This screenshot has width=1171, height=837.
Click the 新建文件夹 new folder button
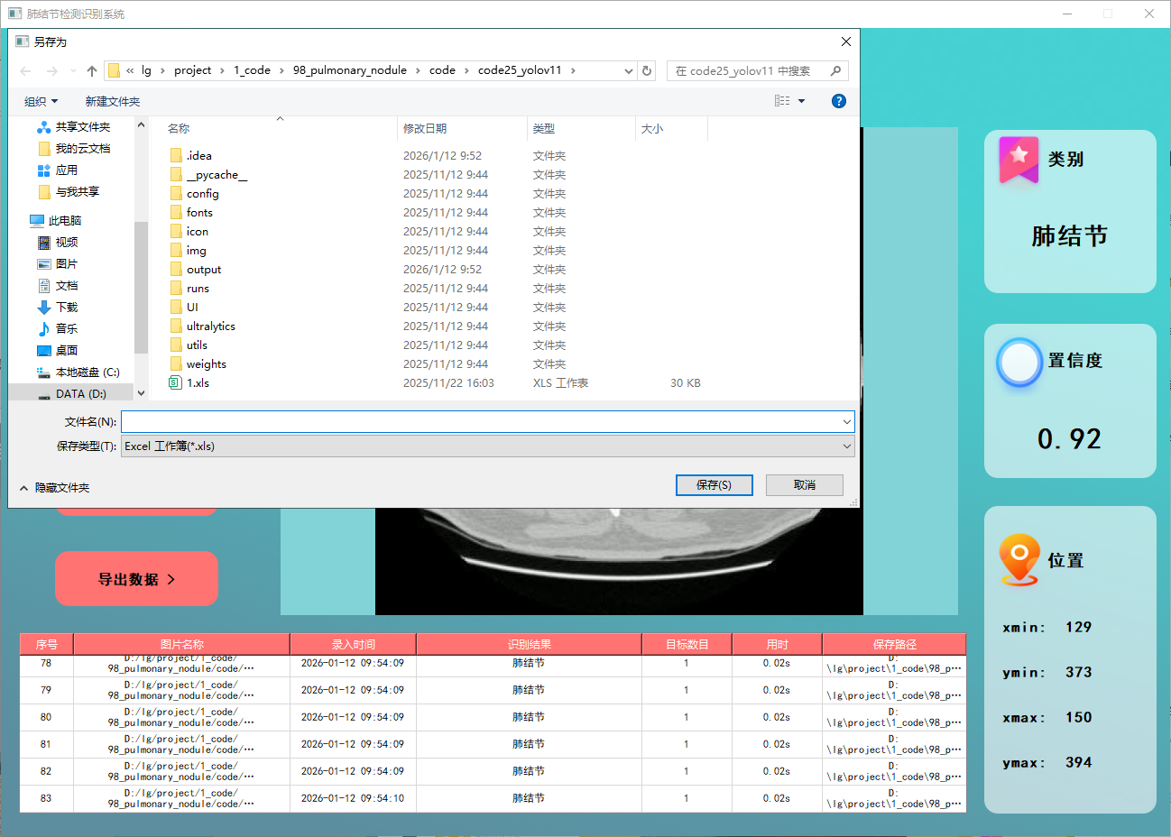coord(113,101)
